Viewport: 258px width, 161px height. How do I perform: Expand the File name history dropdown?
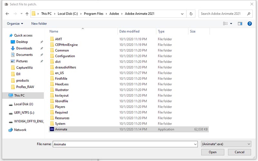pyautogui.click(x=195, y=144)
